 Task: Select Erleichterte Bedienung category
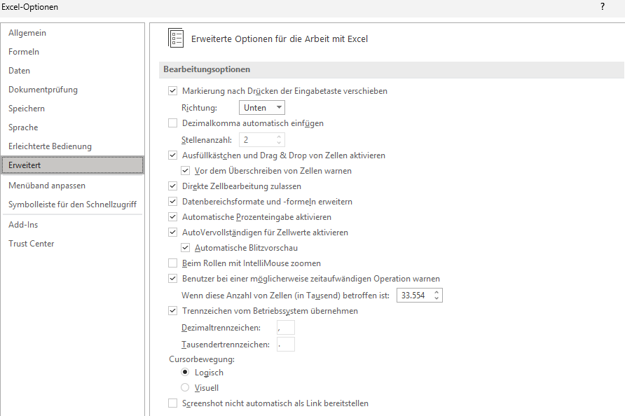pyautogui.click(x=50, y=146)
